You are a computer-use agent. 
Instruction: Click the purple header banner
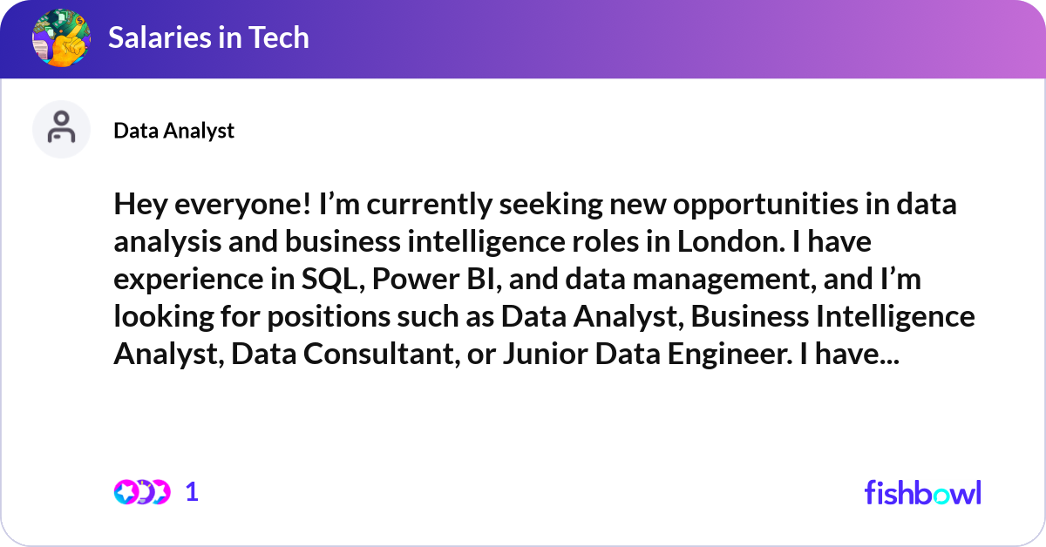coord(610,38)
